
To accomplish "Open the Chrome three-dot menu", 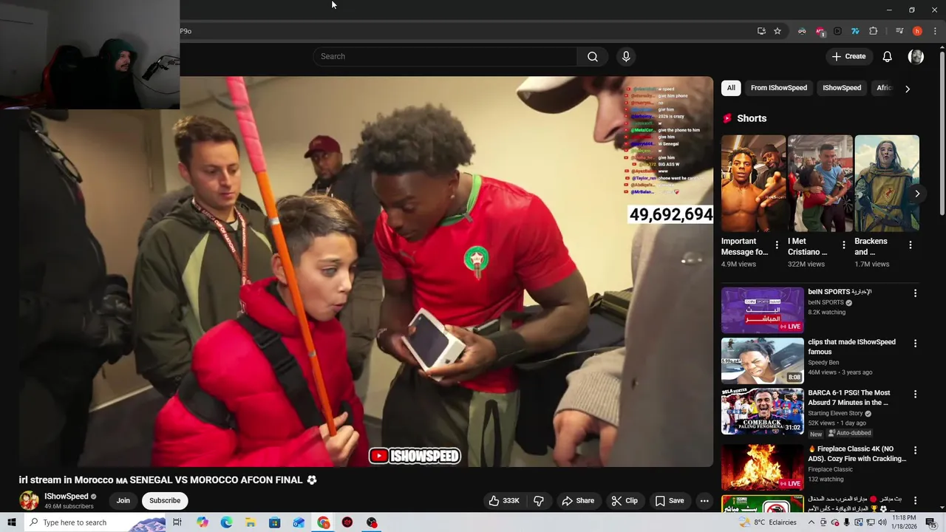I will 935,31.
